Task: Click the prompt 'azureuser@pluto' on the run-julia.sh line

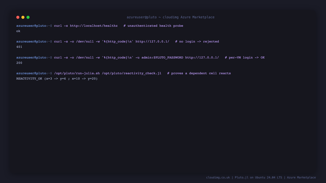Action: click(31, 73)
